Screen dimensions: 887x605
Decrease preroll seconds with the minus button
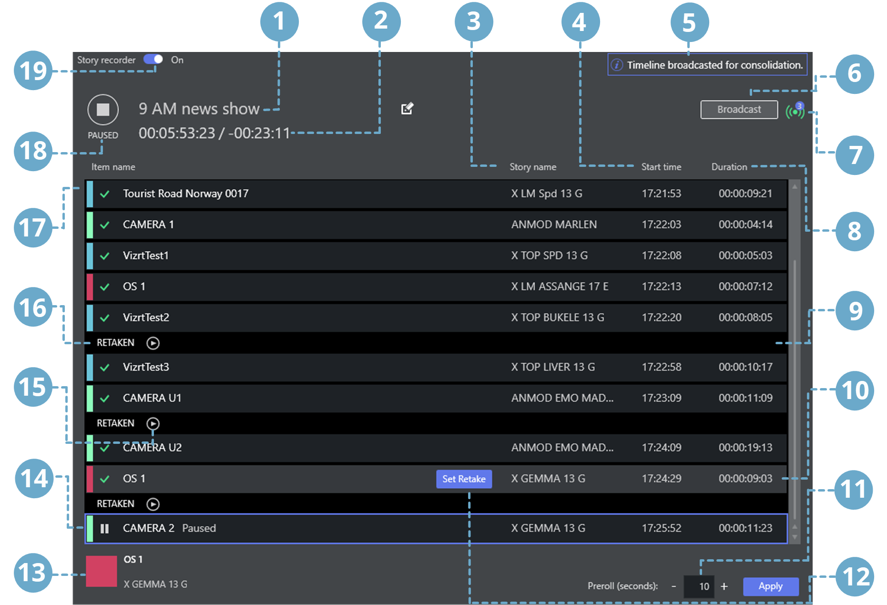pos(673,586)
